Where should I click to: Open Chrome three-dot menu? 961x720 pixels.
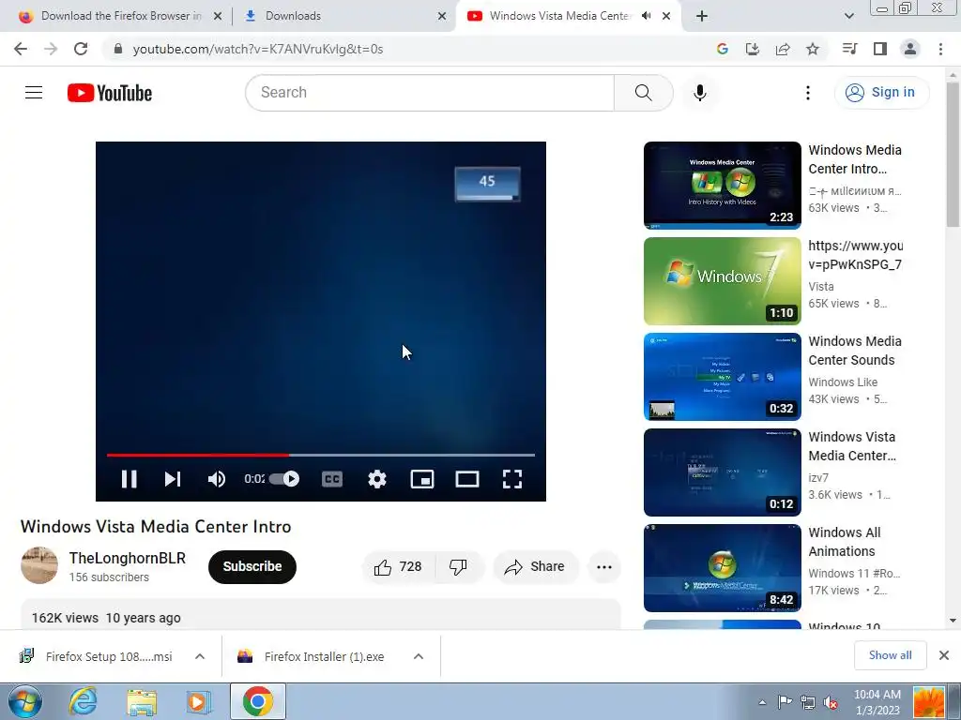pos(940,49)
